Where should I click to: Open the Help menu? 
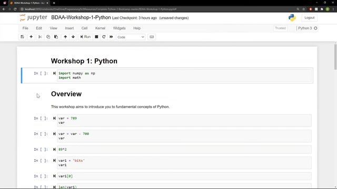pos(137,28)
